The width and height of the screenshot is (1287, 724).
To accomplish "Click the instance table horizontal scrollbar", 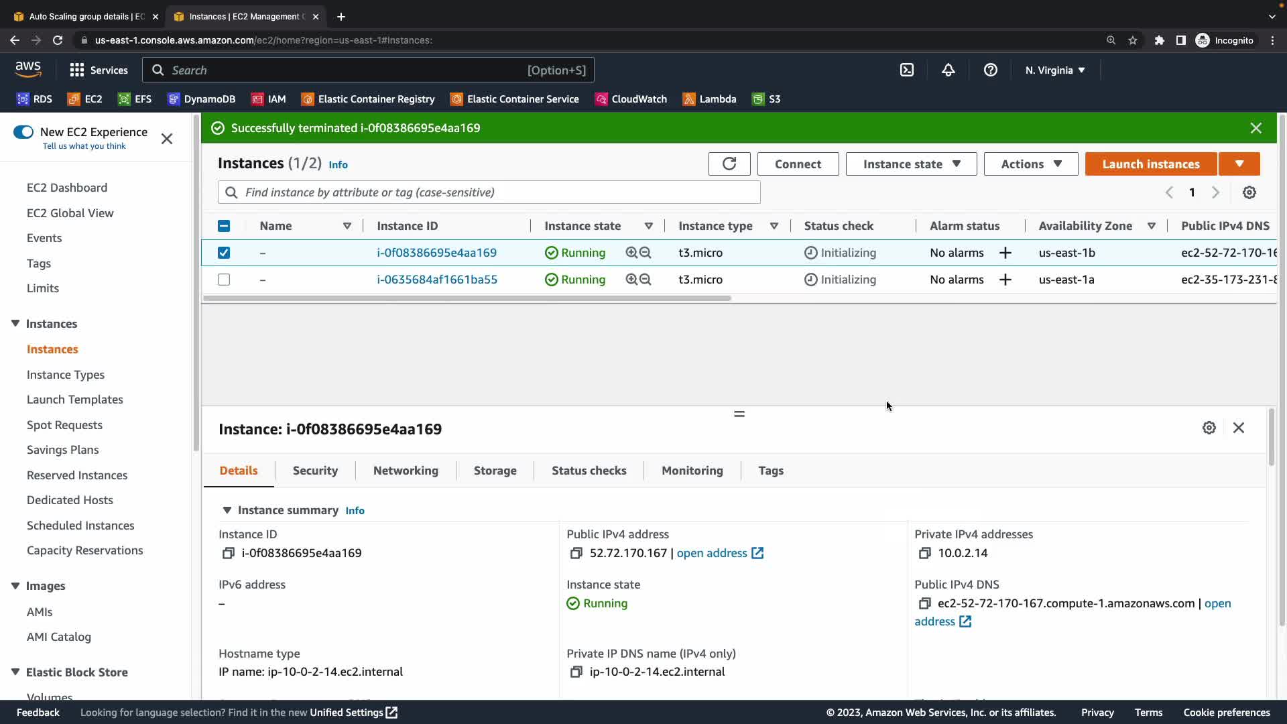I will pyautogui.click(x=467, y=298).
